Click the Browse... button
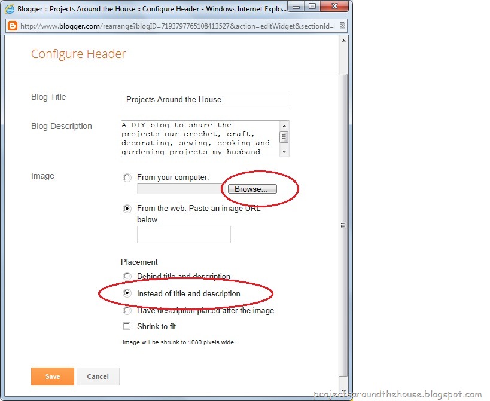The height and width of the screenshot is (401, 490). 252,189
